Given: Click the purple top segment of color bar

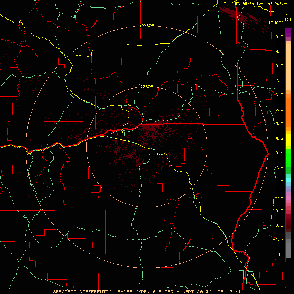Looking at the screenshot, I should tap(288, 33).
